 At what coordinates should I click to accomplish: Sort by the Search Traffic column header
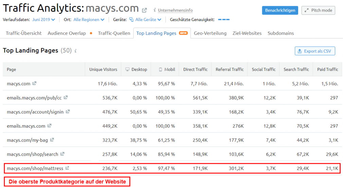[296, 69]
